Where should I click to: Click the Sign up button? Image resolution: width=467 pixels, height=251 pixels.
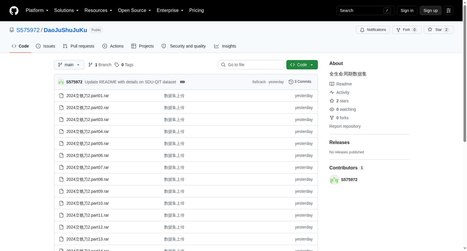[431, 10]
